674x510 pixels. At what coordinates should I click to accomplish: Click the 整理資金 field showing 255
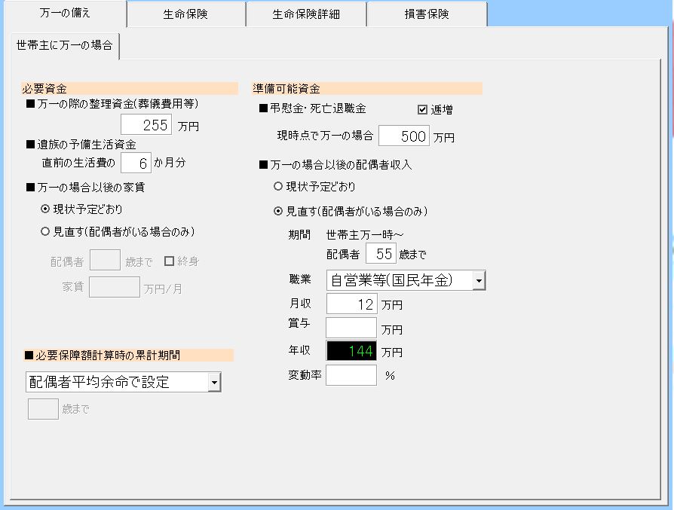point(147,126)
